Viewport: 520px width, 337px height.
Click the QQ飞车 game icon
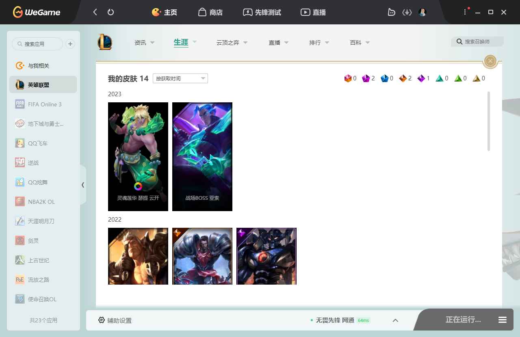tap(20, 143)
